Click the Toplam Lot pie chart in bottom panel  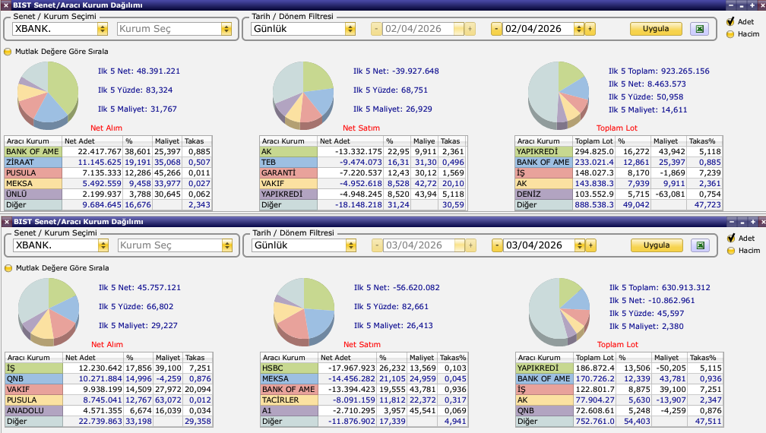point(559,309)
